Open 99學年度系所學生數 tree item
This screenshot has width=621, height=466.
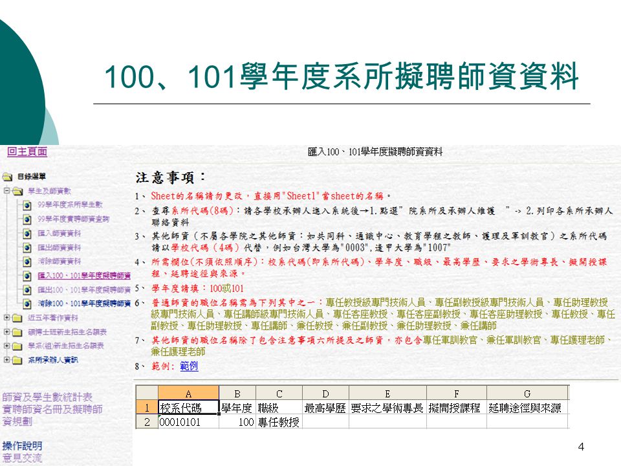tap(70, 205)
